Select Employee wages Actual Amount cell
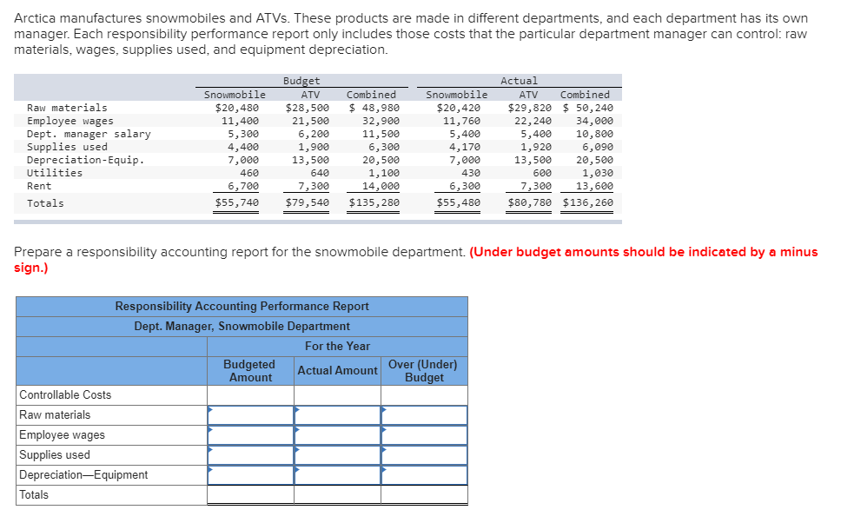This screenshot has height=523, width=841. click(x=337, y=435)
